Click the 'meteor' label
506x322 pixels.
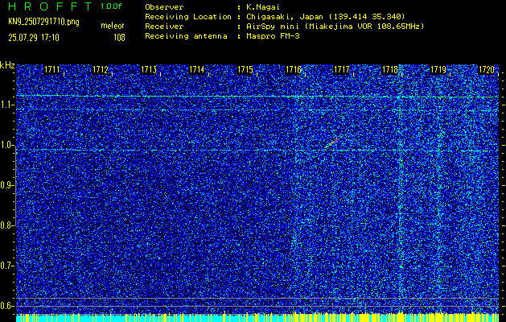click(113, 26)
